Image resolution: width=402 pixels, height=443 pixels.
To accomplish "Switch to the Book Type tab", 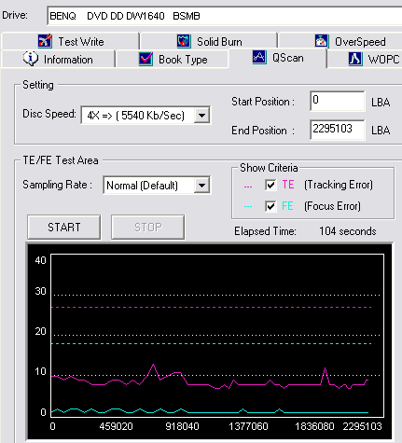I will point(173,59).
